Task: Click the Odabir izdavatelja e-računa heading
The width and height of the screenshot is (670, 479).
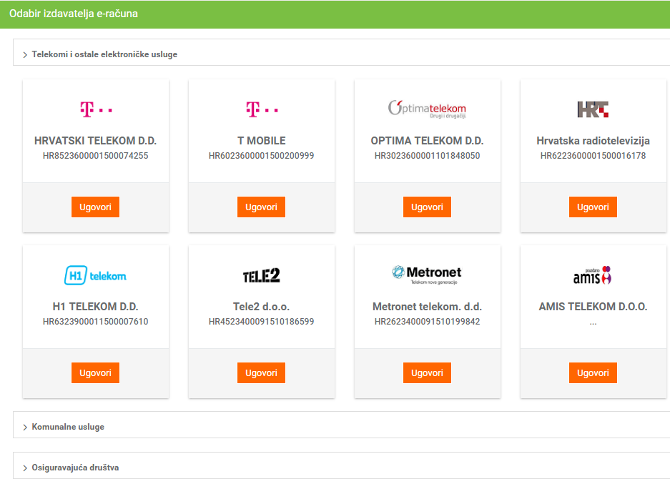Action: click(x=74, y=14)
